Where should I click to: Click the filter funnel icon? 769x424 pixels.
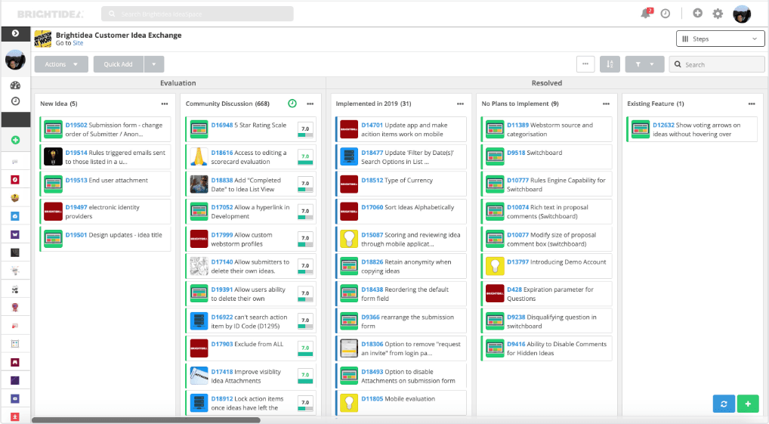[x=638, y=64]
